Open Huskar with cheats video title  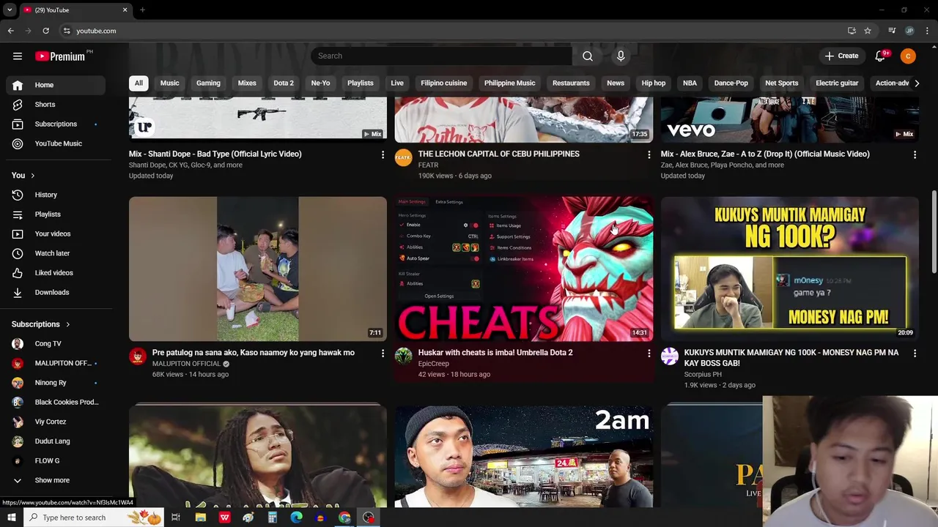(x=495, y=353)
